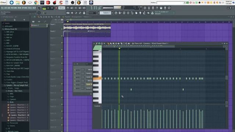Select Pattern 1 in the pattern picker

[x=39, y=25]
